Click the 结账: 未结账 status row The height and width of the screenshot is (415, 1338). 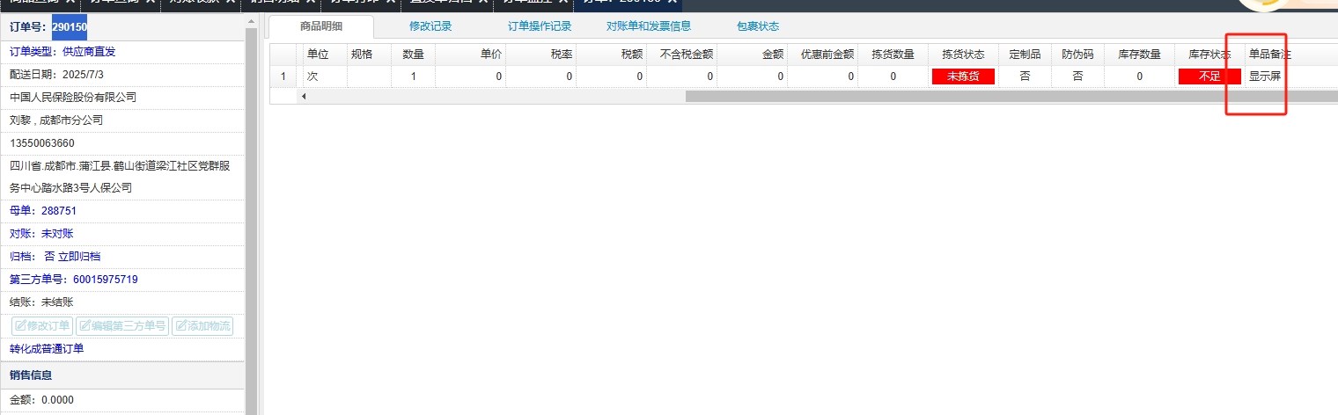tap(121, 302)
